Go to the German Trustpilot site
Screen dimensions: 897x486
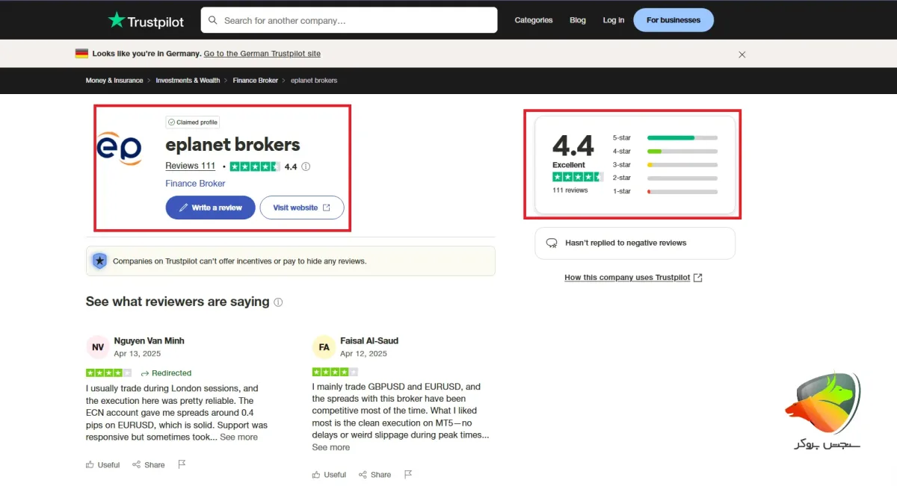(262, 54)
